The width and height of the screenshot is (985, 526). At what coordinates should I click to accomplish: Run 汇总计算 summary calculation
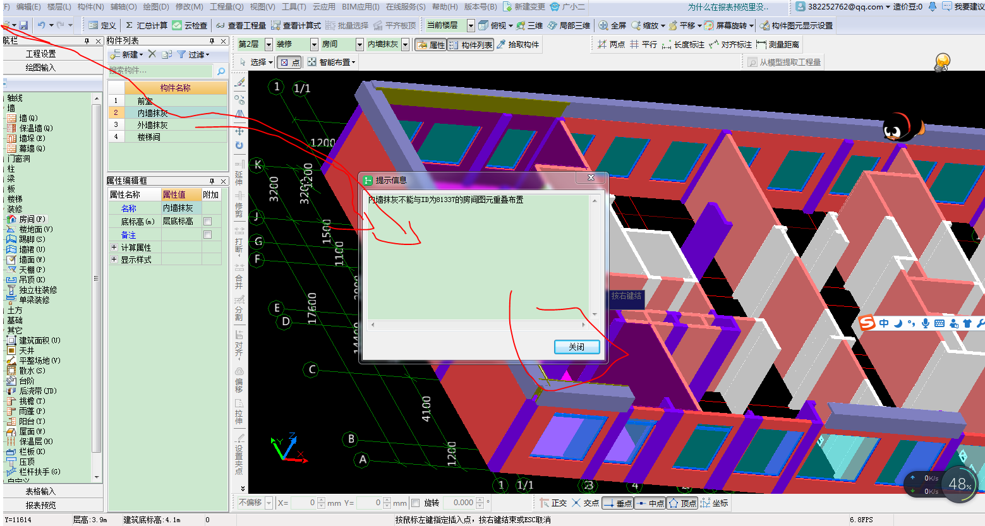(x=147, y=25)
